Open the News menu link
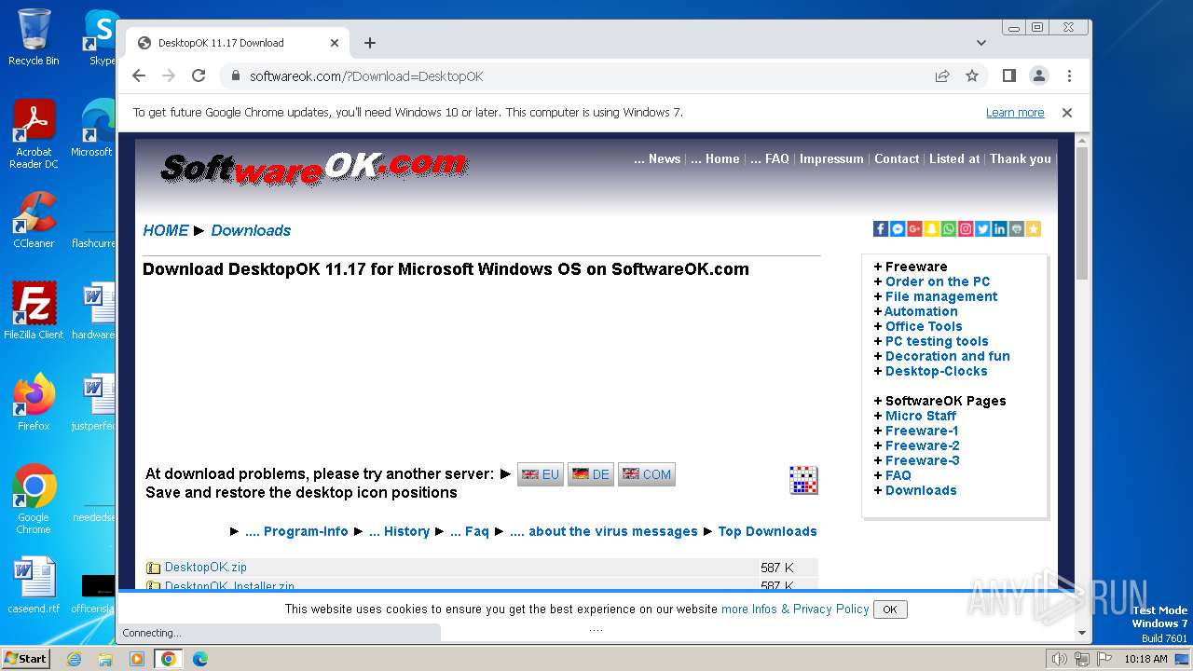 pyautogui.click(x=657, y=158)
